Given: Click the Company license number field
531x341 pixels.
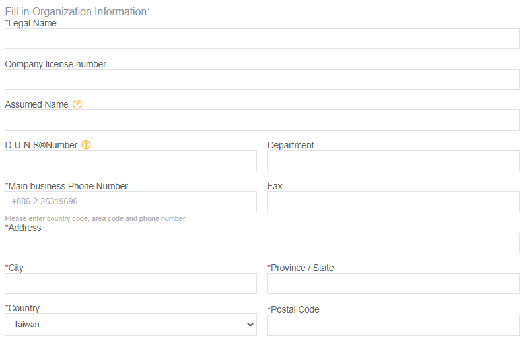Looking at the screenshot, I should click(x=262, y=80).
